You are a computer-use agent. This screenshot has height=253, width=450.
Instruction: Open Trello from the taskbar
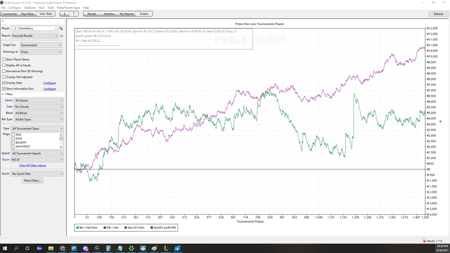tap(74, 248)
